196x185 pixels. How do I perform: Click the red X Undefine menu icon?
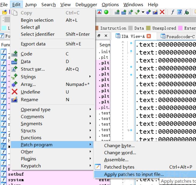14,92
